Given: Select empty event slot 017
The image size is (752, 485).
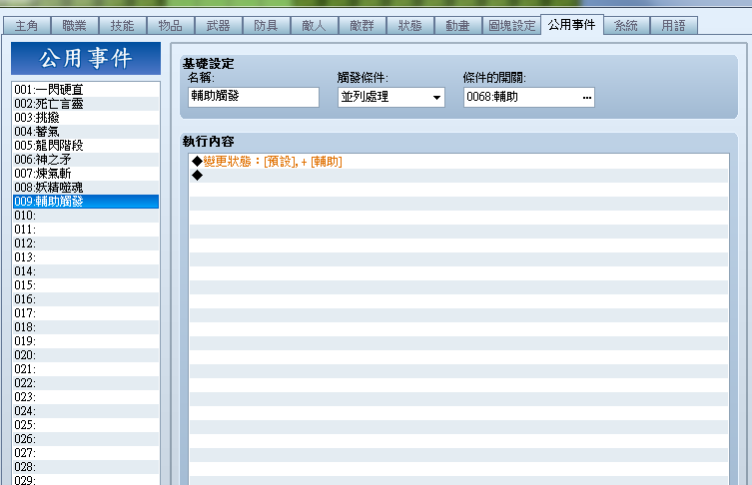Looking at the screenshot, I should (x=86, y=313).
